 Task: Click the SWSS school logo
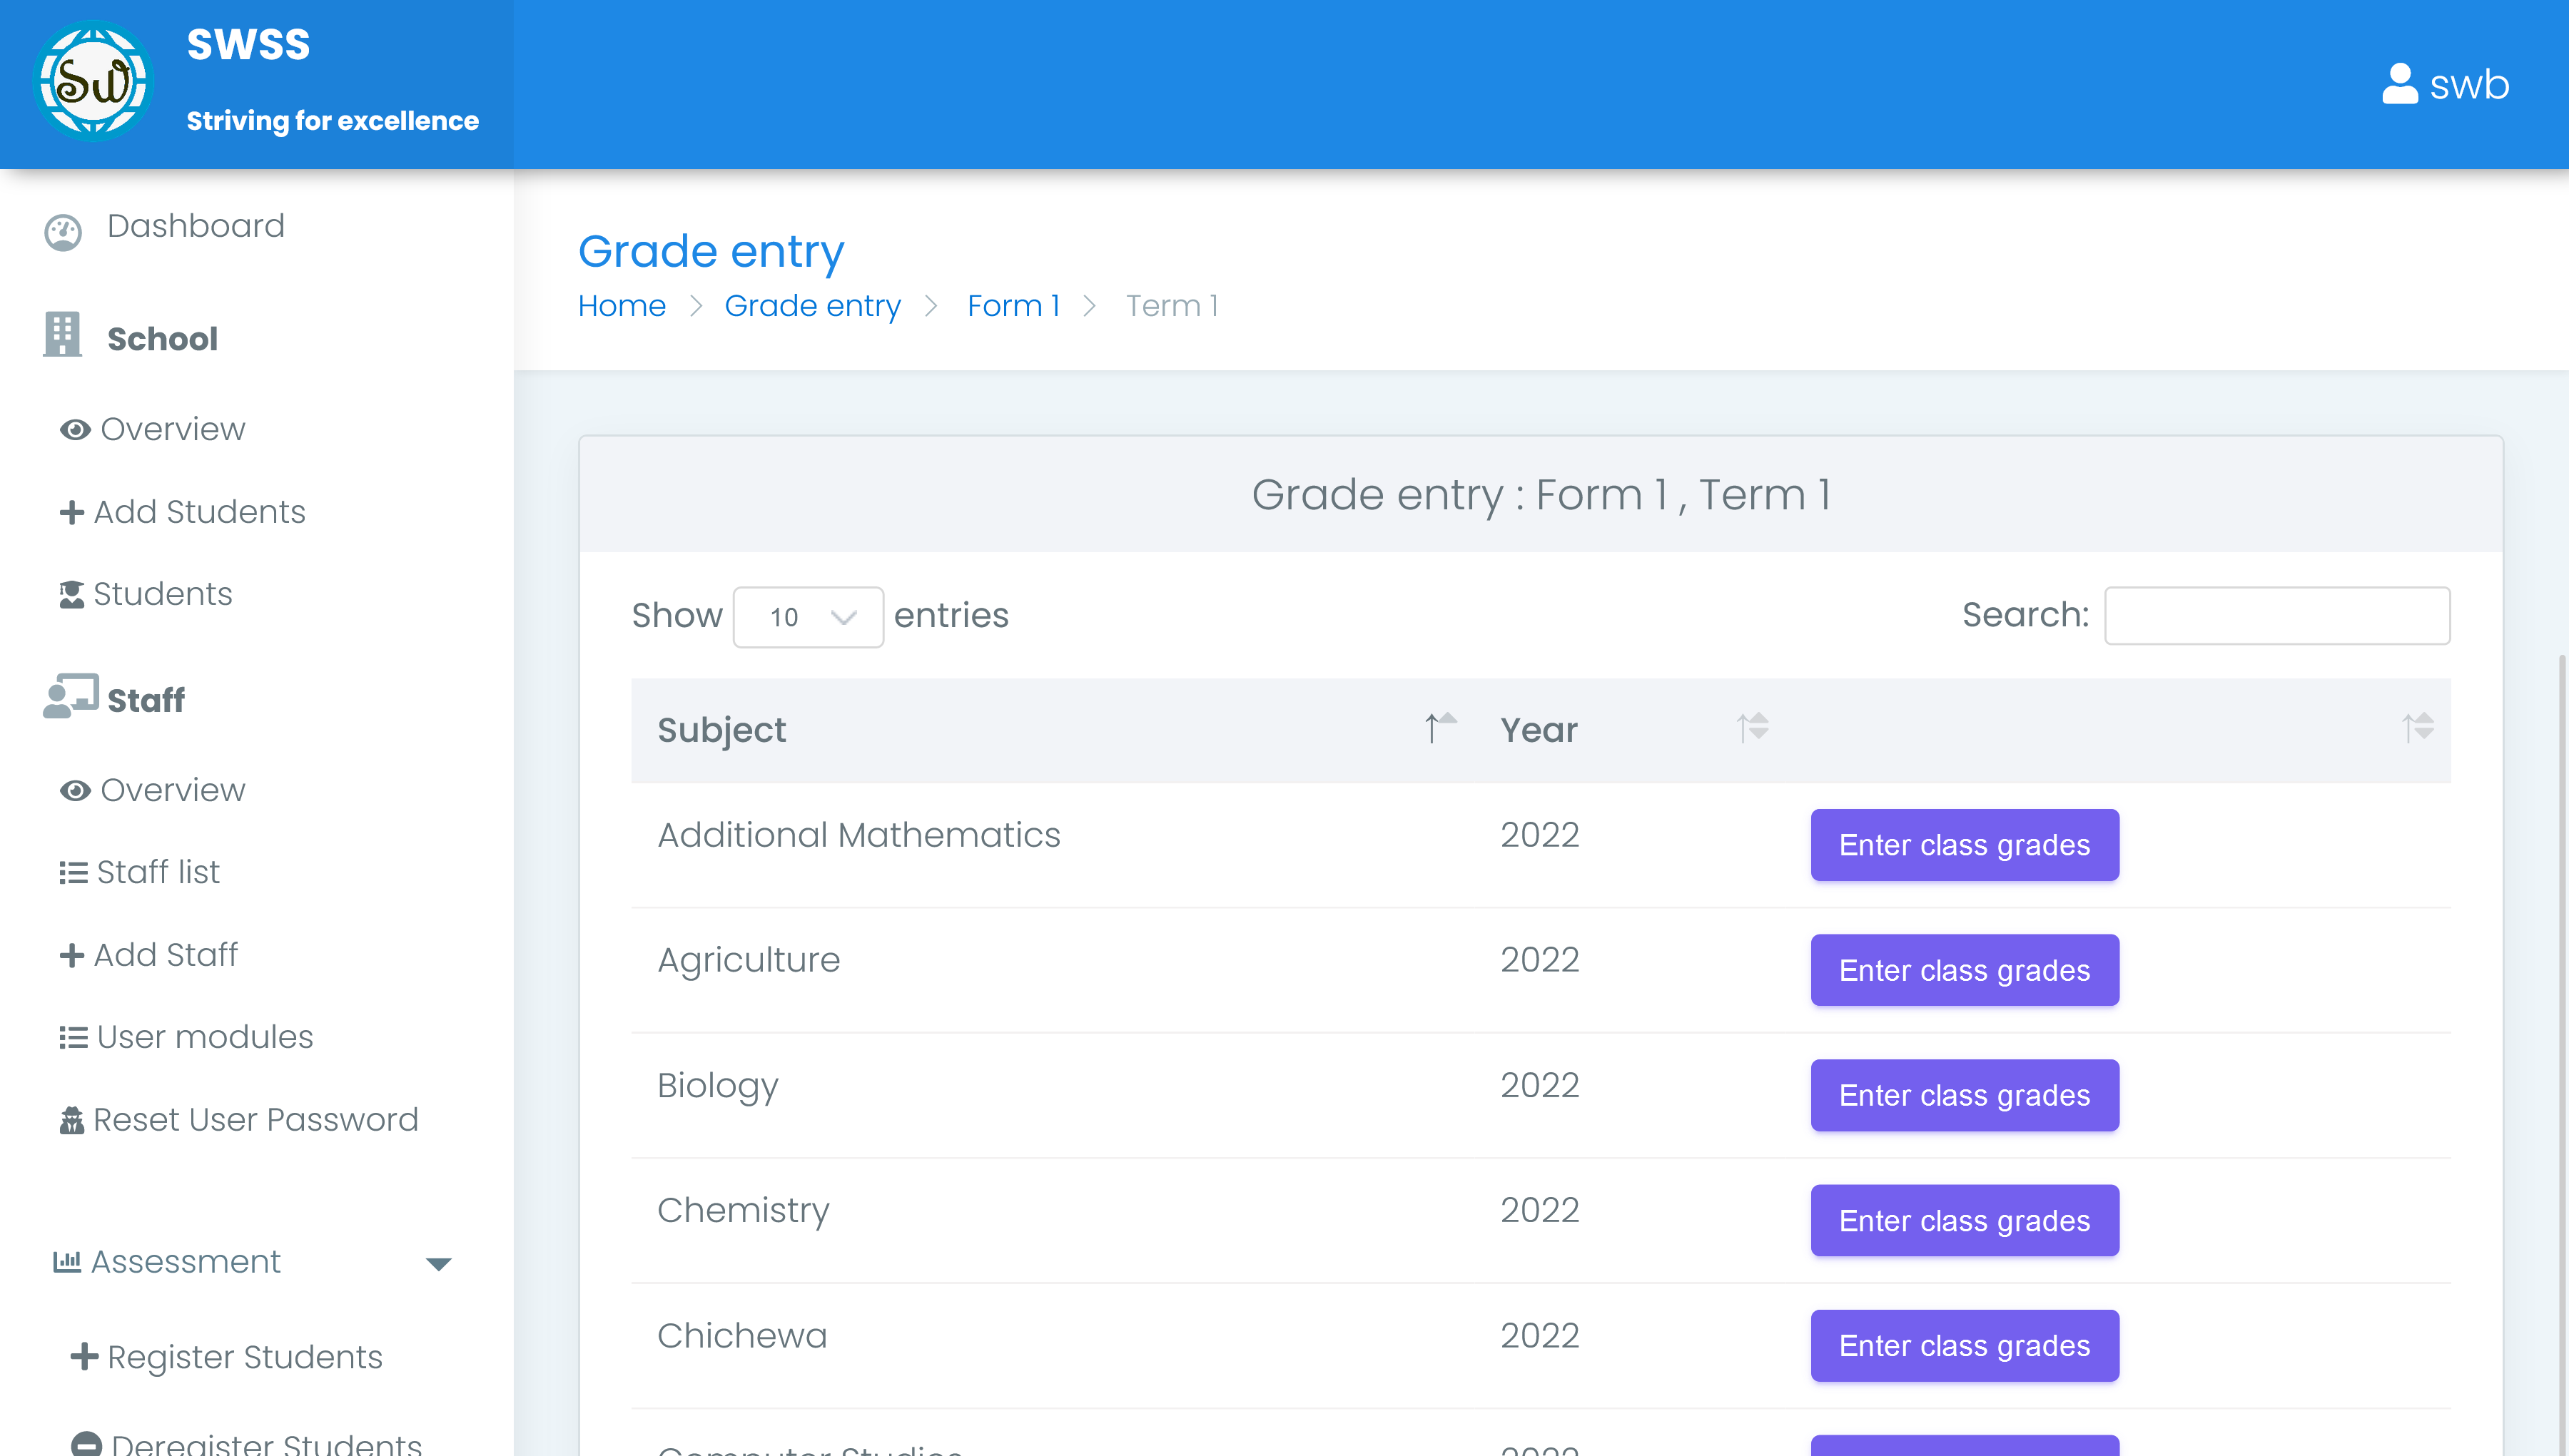pos(93,82)
